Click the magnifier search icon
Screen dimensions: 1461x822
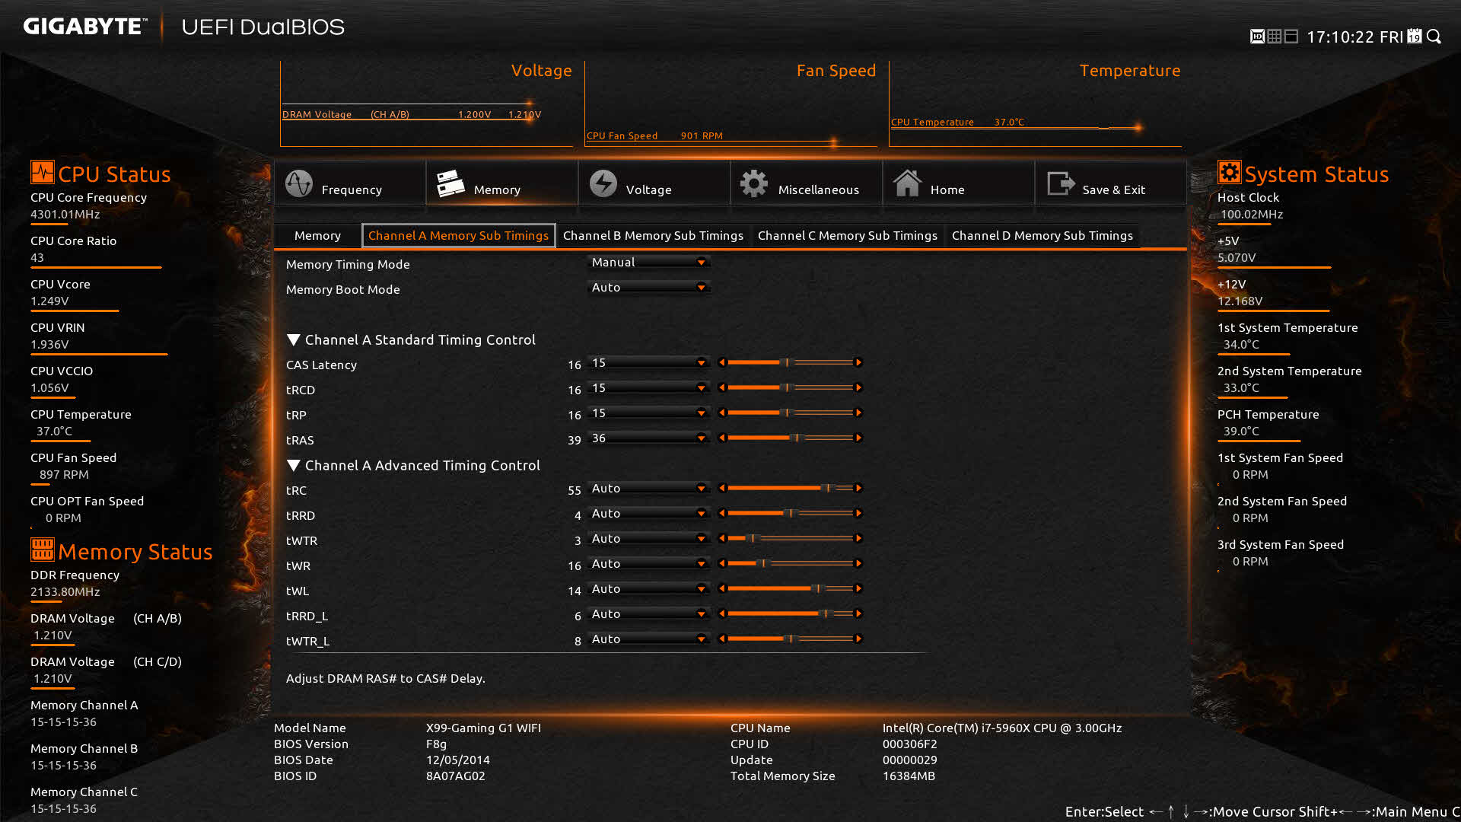coord(1434,37)
